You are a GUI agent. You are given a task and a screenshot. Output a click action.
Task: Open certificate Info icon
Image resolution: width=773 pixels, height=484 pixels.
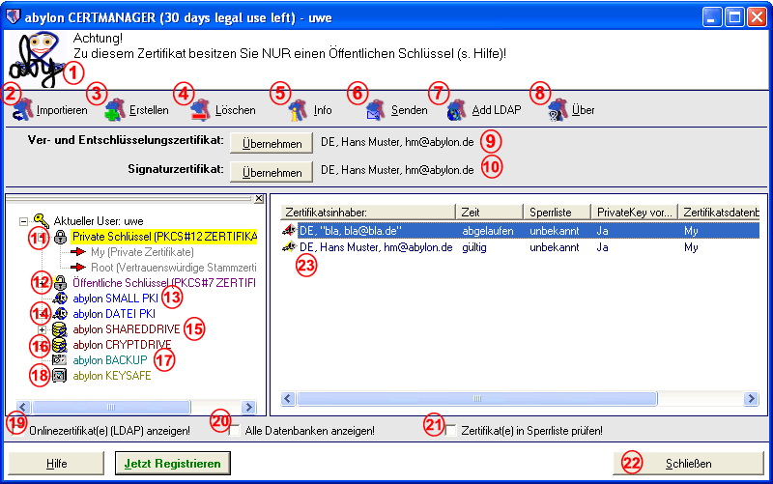pyautogui.click(x=299, y=110)
